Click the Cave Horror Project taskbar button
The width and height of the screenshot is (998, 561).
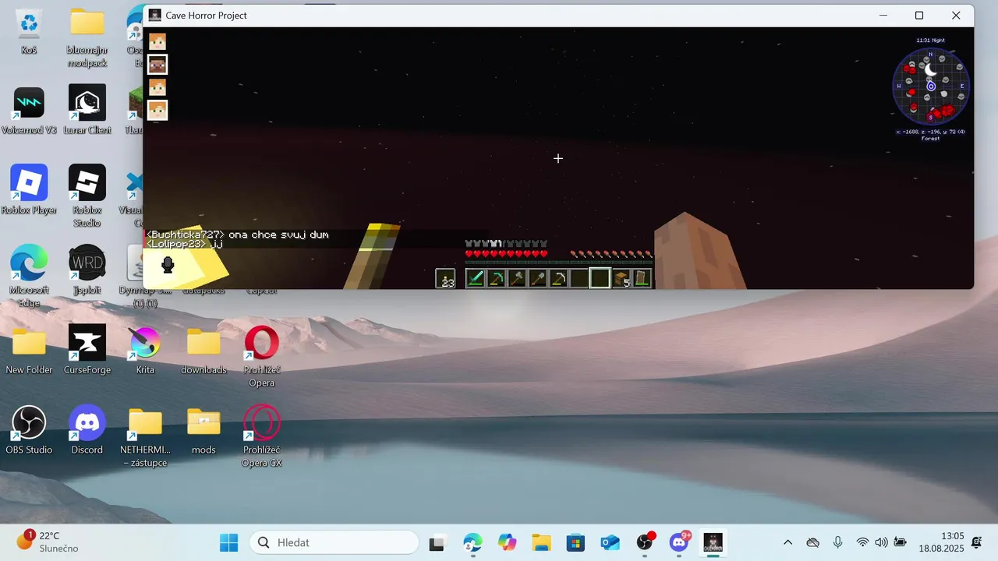[713, 542]
